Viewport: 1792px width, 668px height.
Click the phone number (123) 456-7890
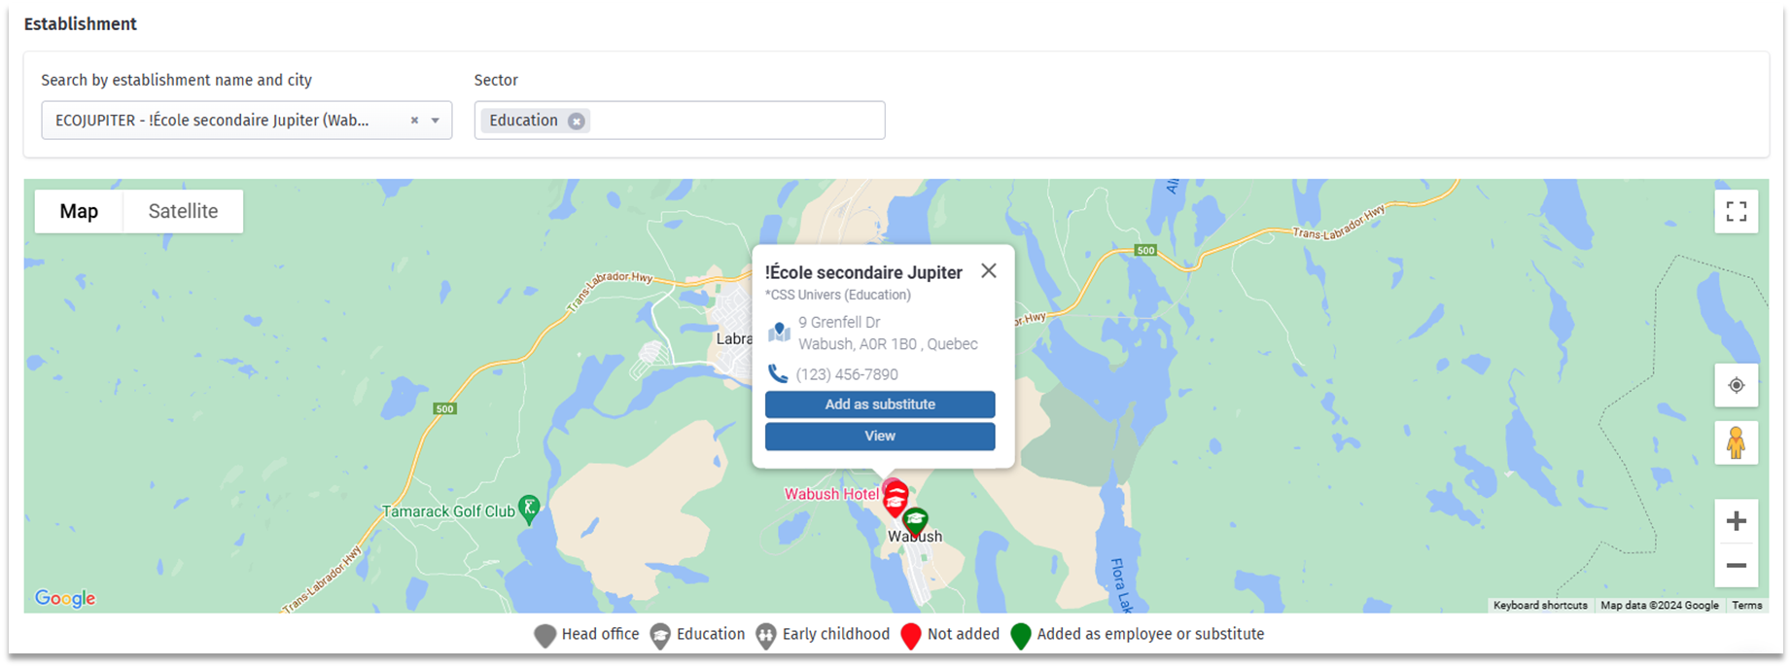[x=847, y=374]
